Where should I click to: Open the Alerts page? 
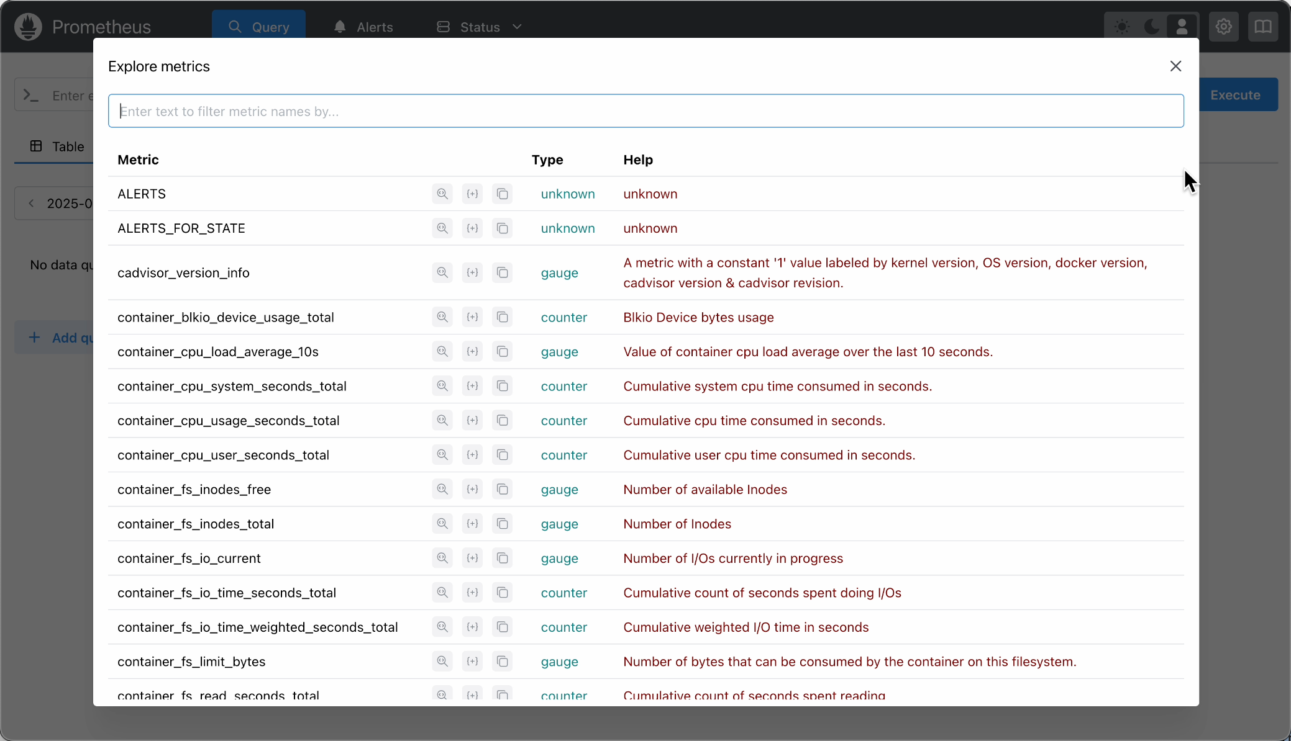click(x=363, y=27)
